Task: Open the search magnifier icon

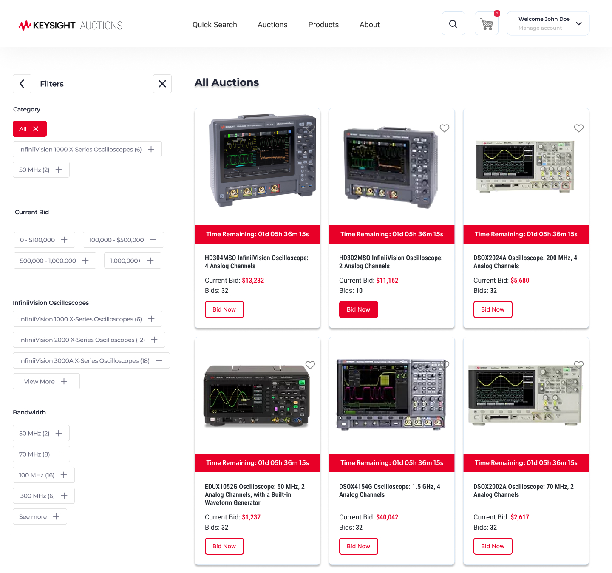Action: coord(453,24)
